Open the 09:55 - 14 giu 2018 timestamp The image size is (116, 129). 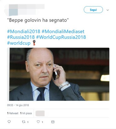point(18,105)
